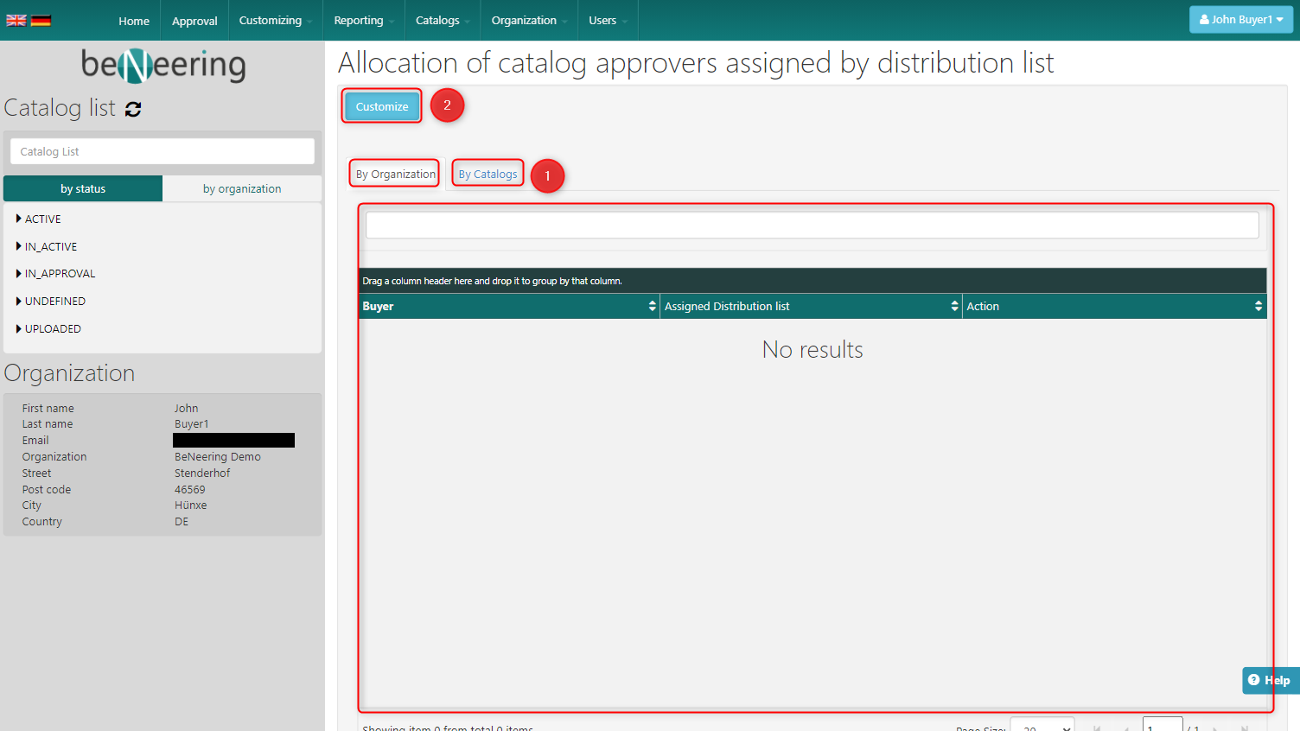Go to the Approval page
Screen dimensions: 1300x731
194,21
